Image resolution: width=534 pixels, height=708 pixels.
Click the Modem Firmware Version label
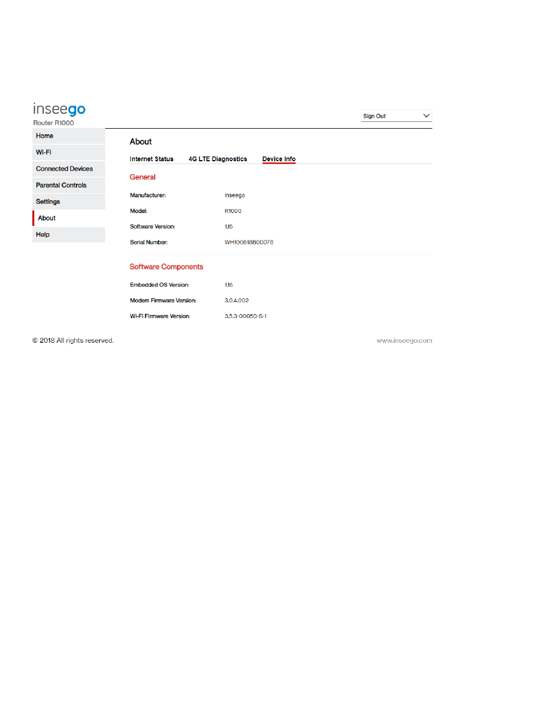click(163, 301)
